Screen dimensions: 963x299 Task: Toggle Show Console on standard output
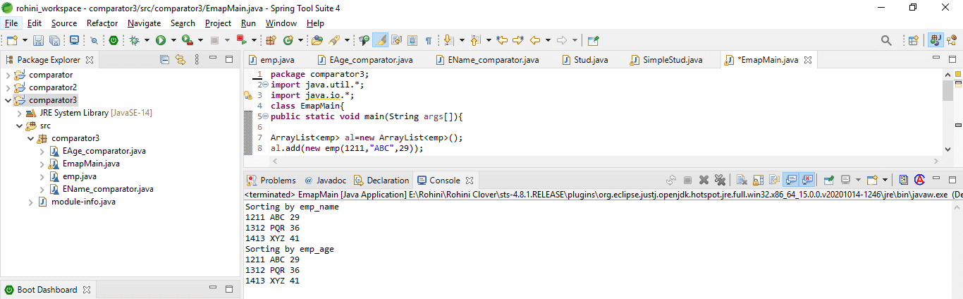pos(792,180)
